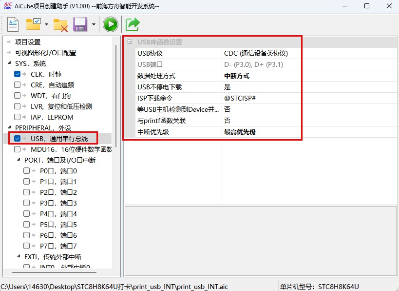Collapse the SYS，系统 tree node

coord(9,63)
